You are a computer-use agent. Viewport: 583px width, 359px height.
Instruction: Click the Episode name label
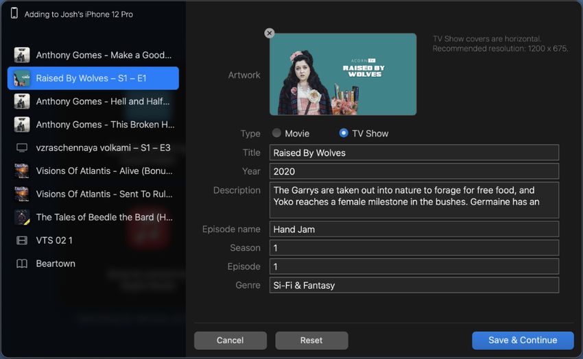(x=231, y=229)
